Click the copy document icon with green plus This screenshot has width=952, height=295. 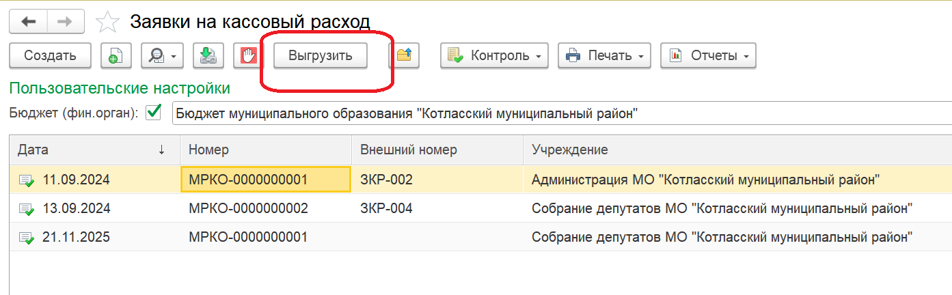(115, 56)
